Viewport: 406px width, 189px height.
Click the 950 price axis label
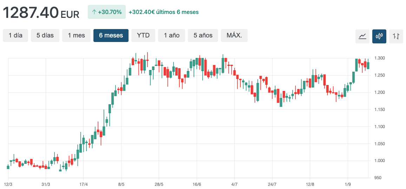click(x=378, y=178)
